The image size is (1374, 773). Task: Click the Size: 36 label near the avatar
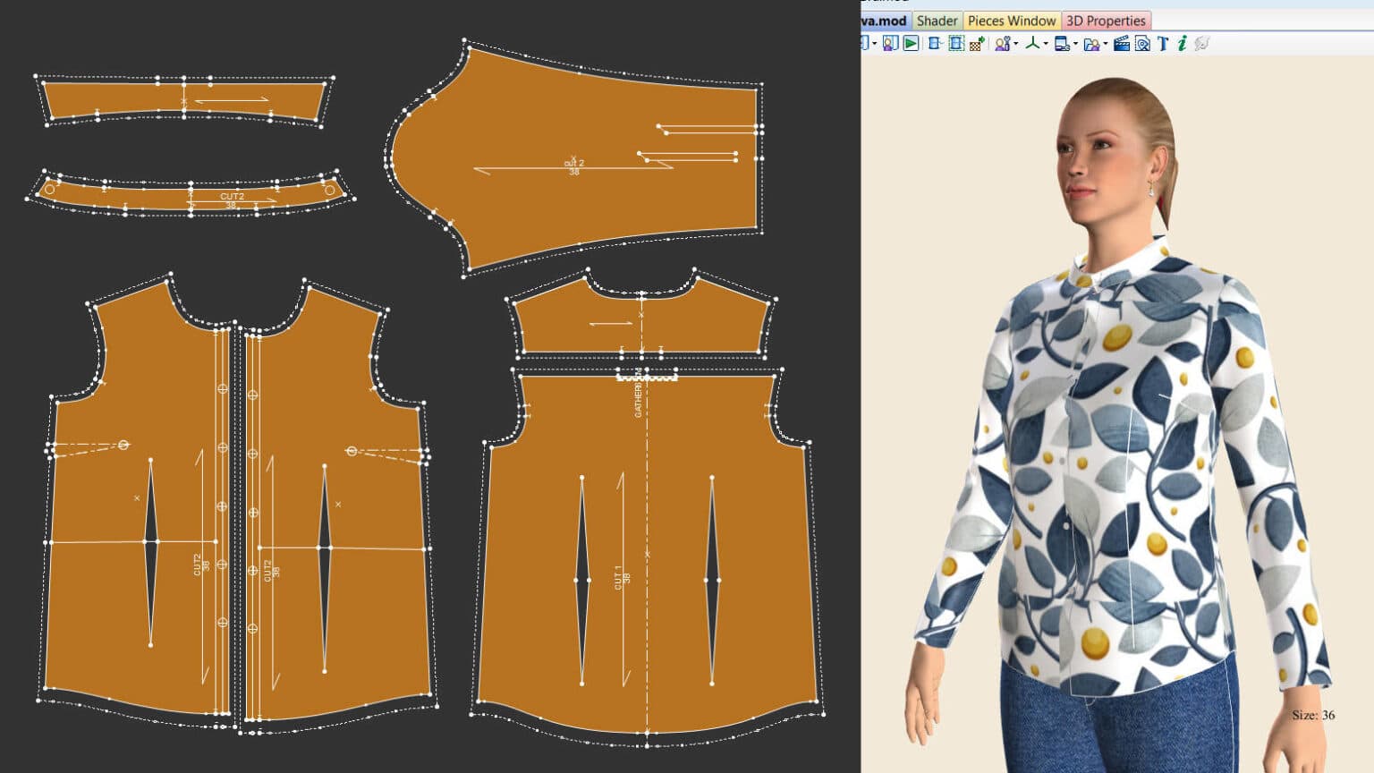coord(1312,715)
